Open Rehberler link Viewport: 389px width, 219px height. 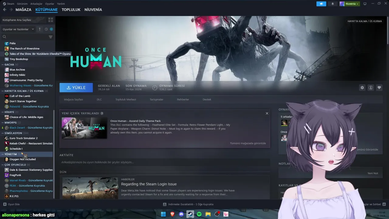(x=183, y=99)
